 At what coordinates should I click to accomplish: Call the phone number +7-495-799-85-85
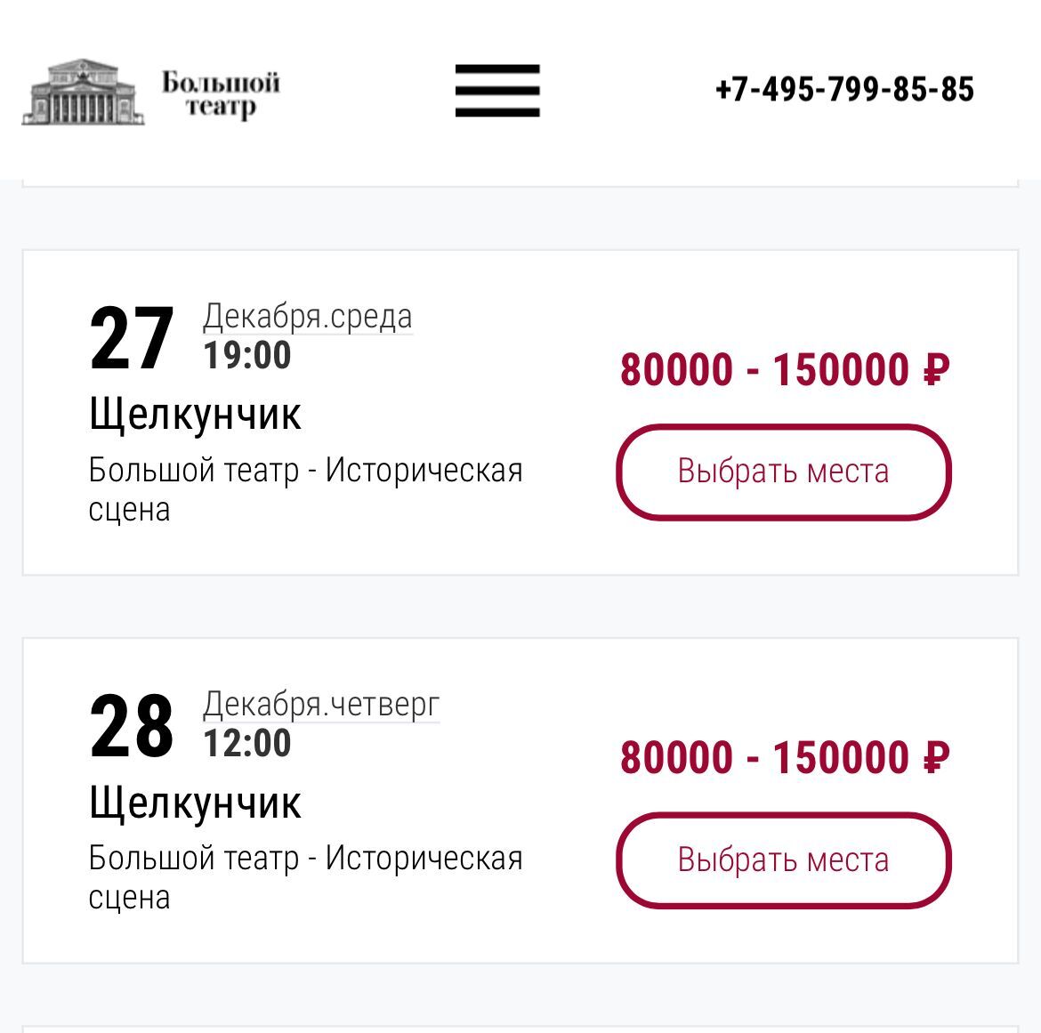(x=844, y=90)
